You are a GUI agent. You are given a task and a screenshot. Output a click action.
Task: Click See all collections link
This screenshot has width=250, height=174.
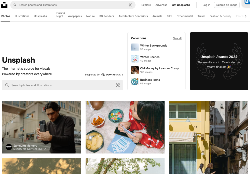[x=177, y=38]
